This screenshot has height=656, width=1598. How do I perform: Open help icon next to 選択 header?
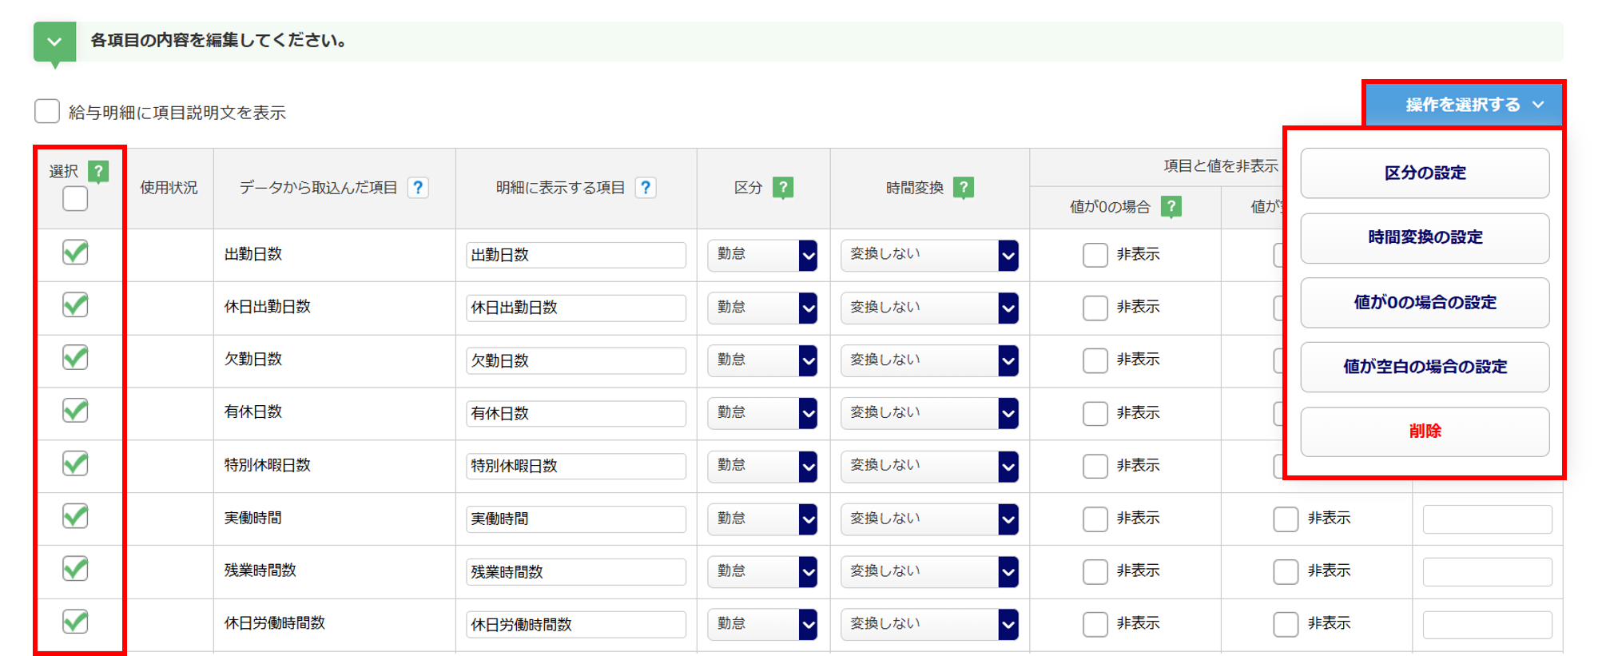click(98, 171)
